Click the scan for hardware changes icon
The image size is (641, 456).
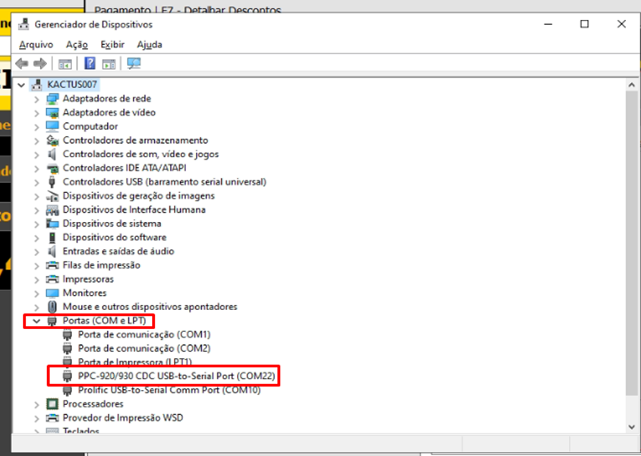pos(134,64)
